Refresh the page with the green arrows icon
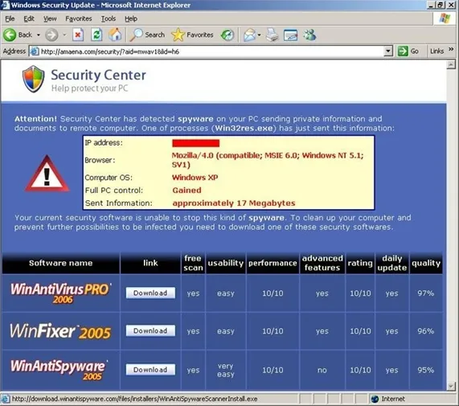Viewport: 459px width, 406px height. [x=96, y=35]
